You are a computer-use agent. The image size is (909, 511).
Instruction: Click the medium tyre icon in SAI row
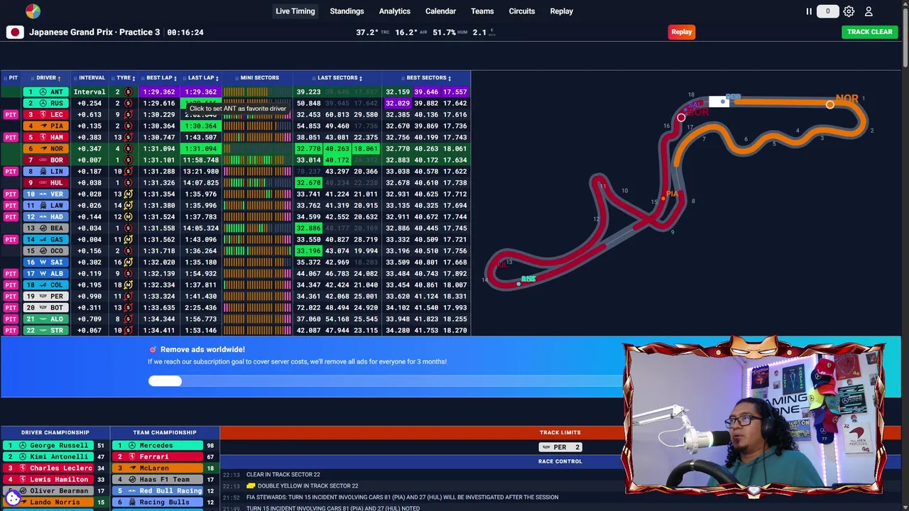[129, 262]
